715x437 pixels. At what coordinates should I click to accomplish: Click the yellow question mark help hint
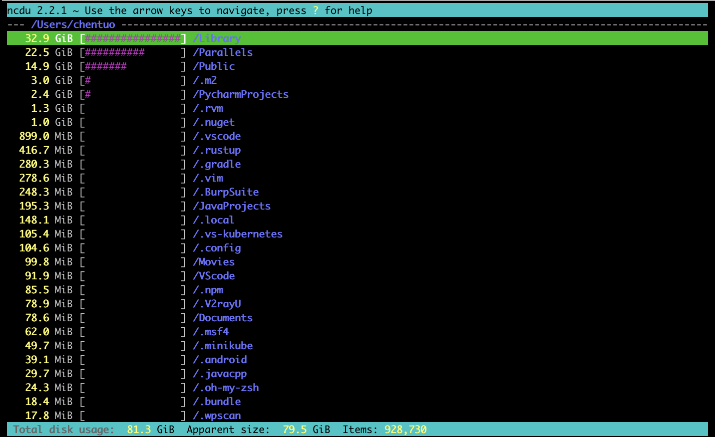click(316, 10)
